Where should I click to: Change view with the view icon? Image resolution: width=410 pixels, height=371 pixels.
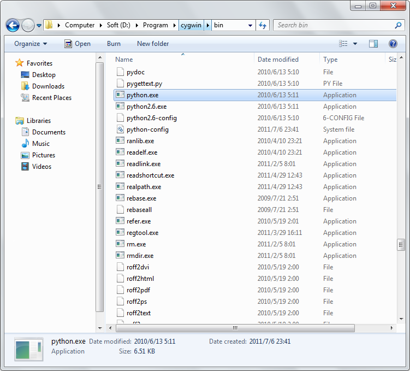[x=343, y=44]
